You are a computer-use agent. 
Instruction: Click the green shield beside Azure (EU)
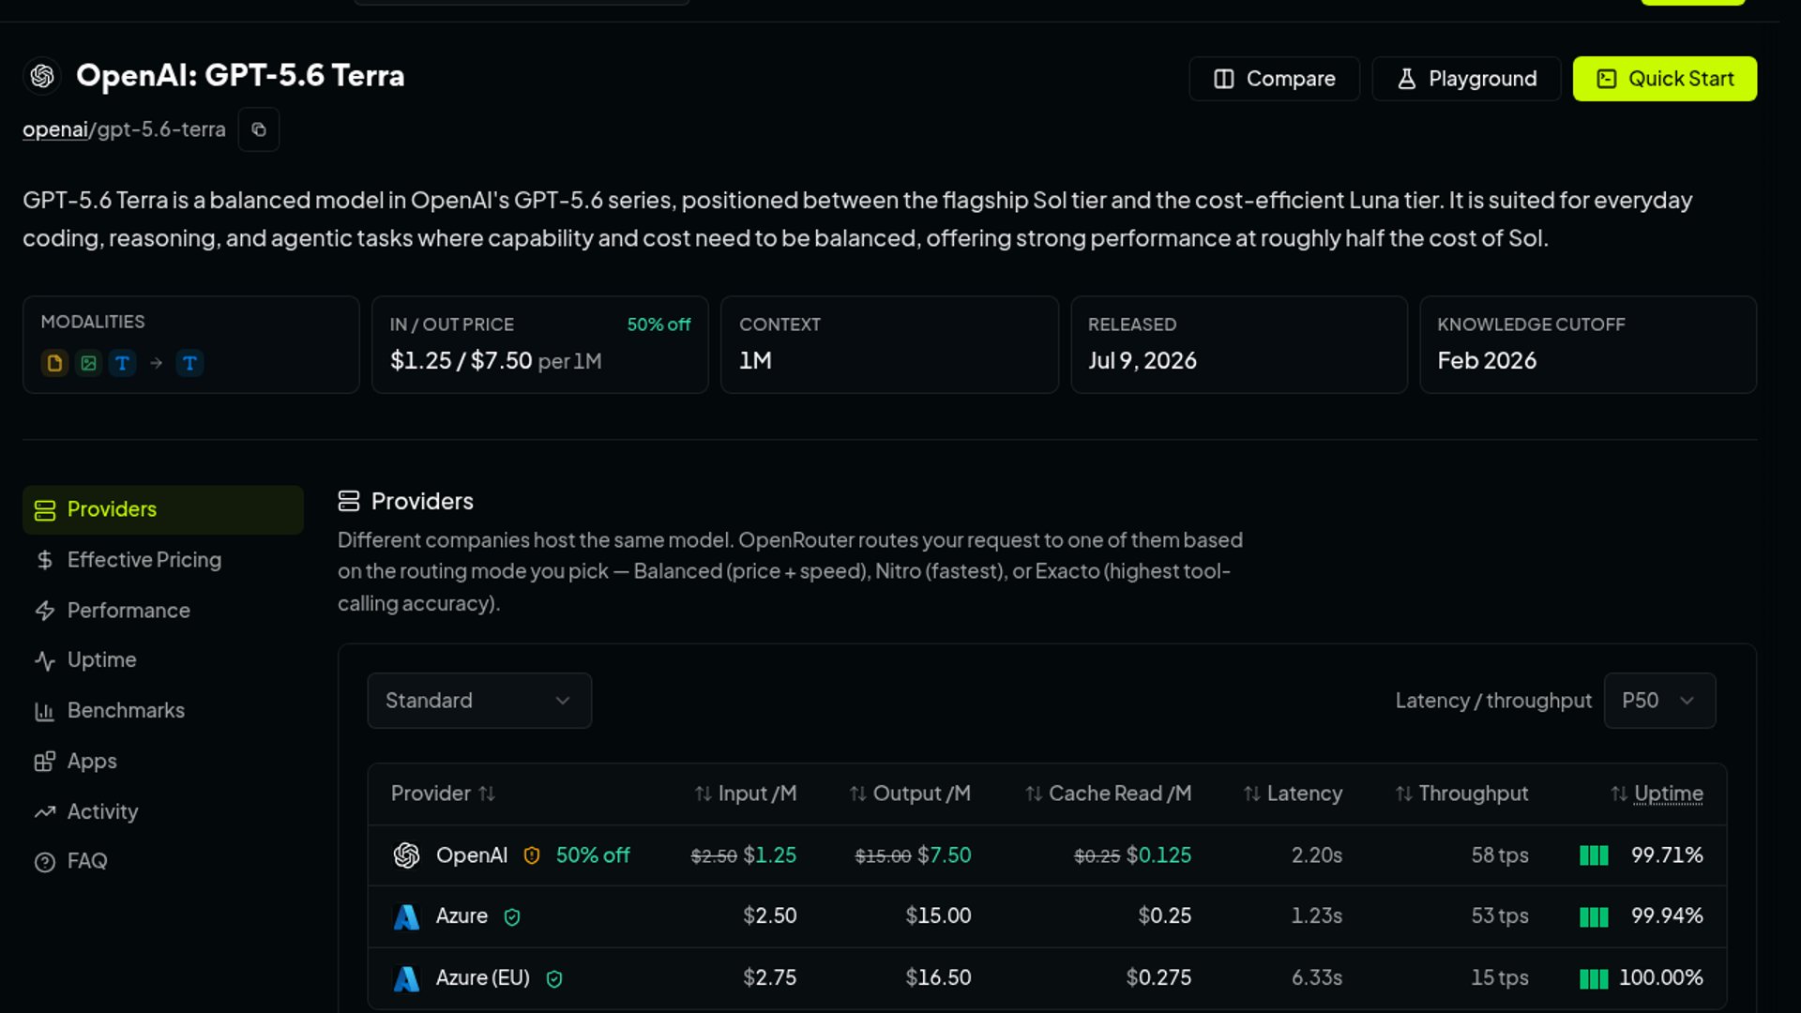(554, 979)
